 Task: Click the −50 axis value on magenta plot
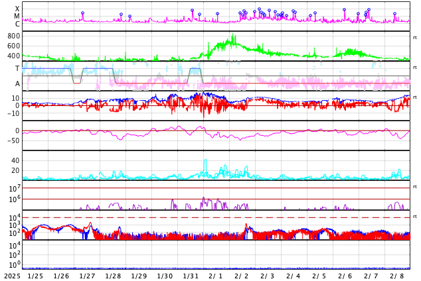tap(14, 140)
